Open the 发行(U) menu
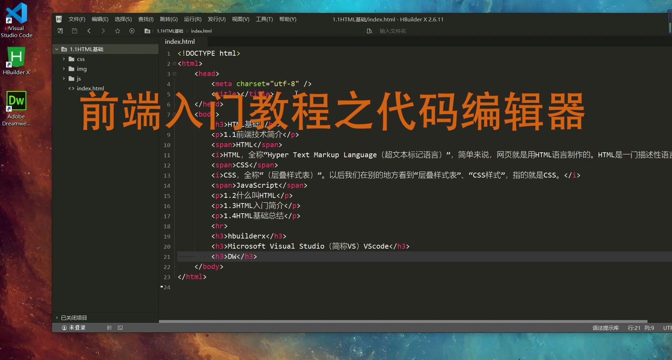672x360 pixels. (x=217, y=19)
